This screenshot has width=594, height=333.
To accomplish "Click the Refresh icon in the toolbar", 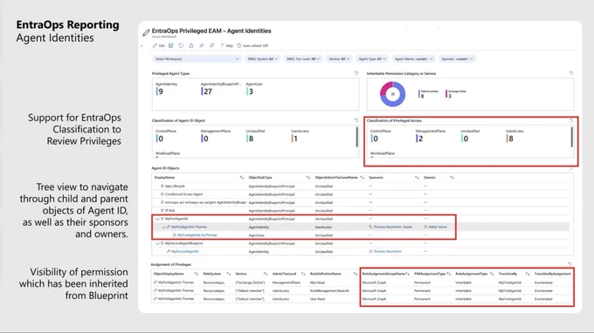I will coord(181,45).
